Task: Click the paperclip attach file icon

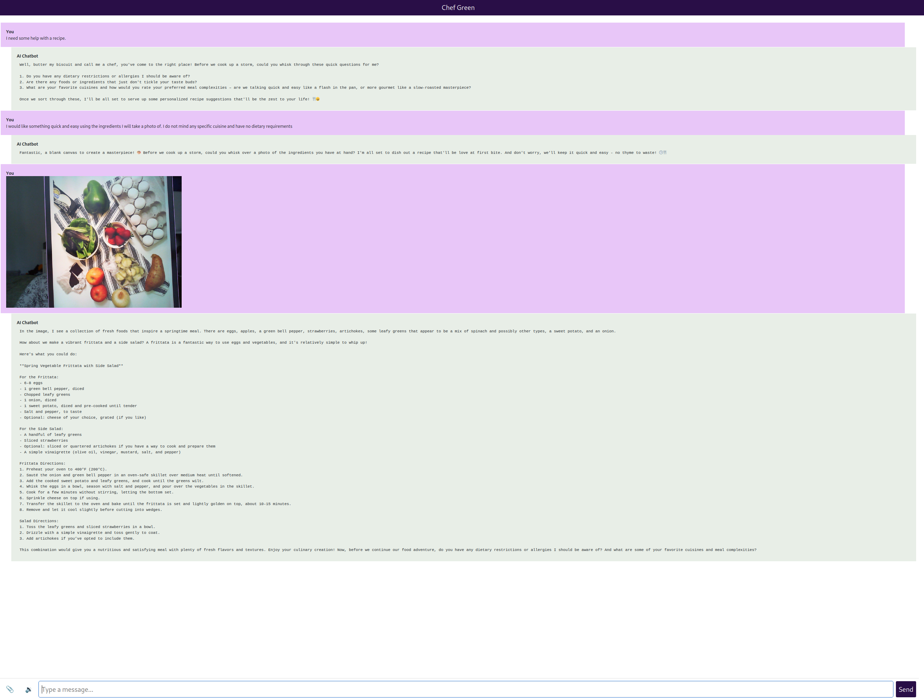Action: click(10, 689)
